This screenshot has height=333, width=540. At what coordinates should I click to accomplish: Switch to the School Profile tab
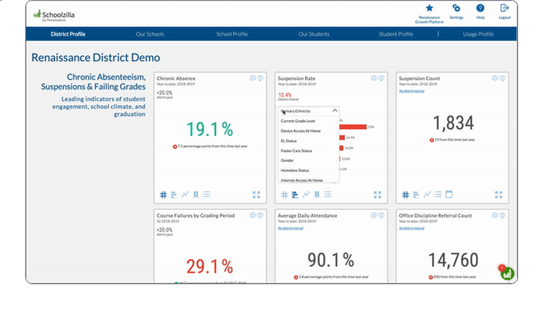coord(232,34)
